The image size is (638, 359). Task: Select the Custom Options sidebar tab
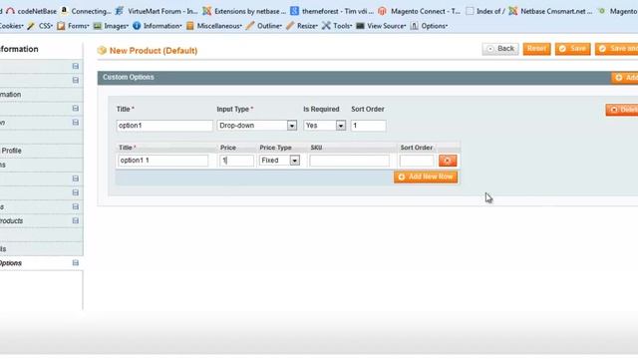click(41, 263)
